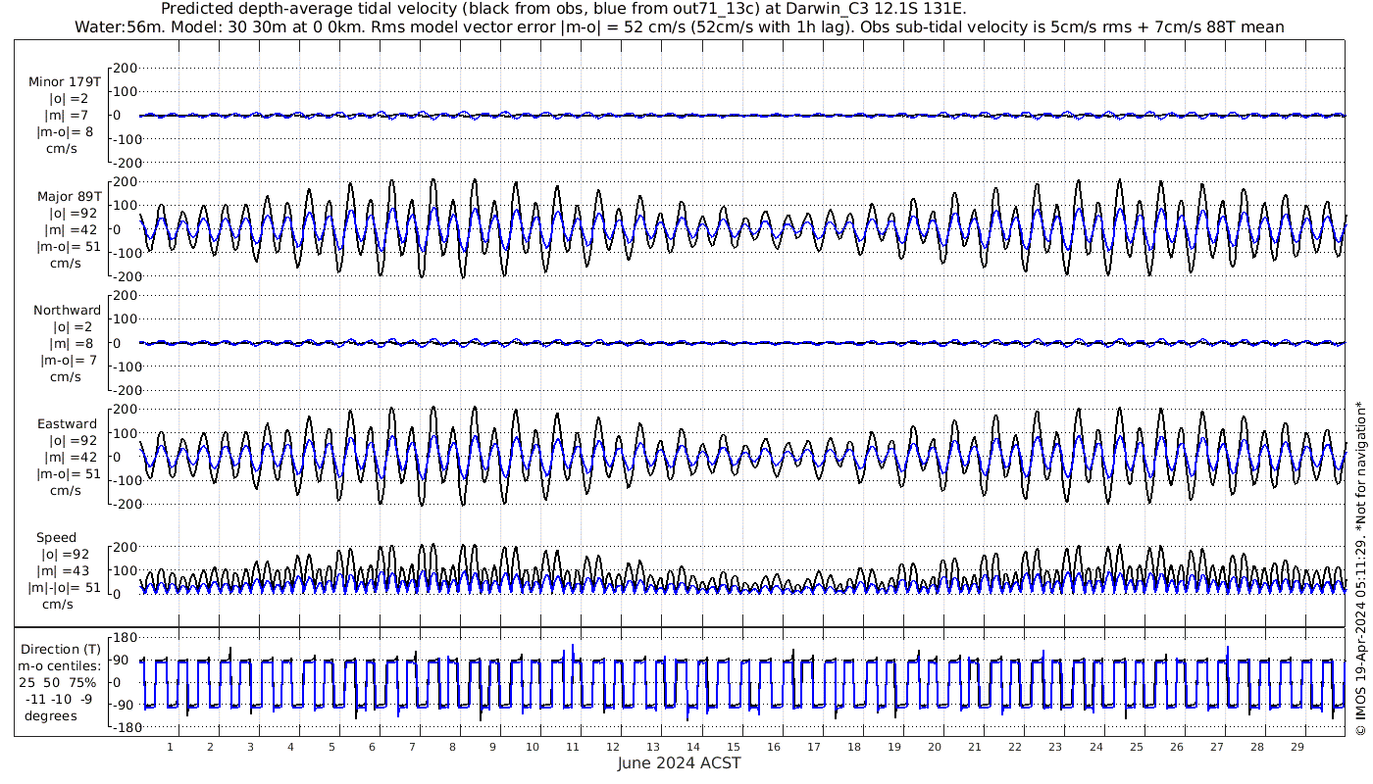The height and width of the screenshot is (784, 1373).
Task: Select the '|m| =7' value in Minor panel
Action: click(x=67, y=116)
